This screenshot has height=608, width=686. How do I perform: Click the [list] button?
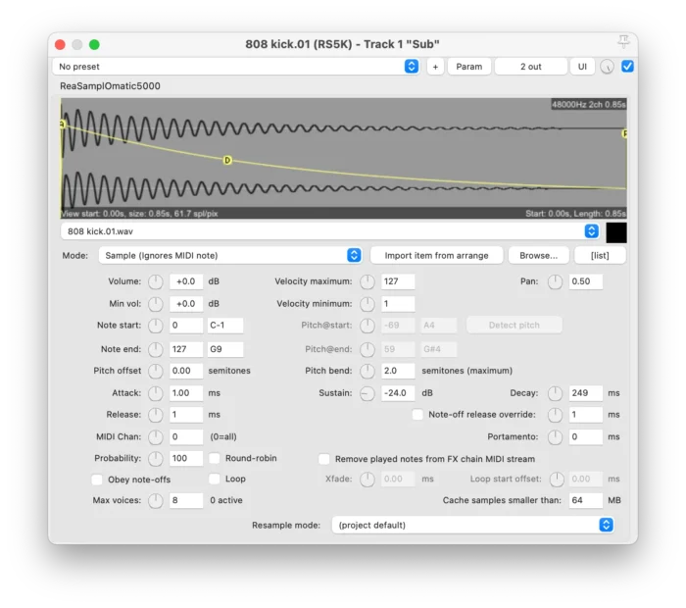tap(600, 255)
